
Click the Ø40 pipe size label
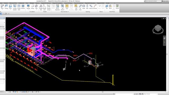tap(75, 56)
